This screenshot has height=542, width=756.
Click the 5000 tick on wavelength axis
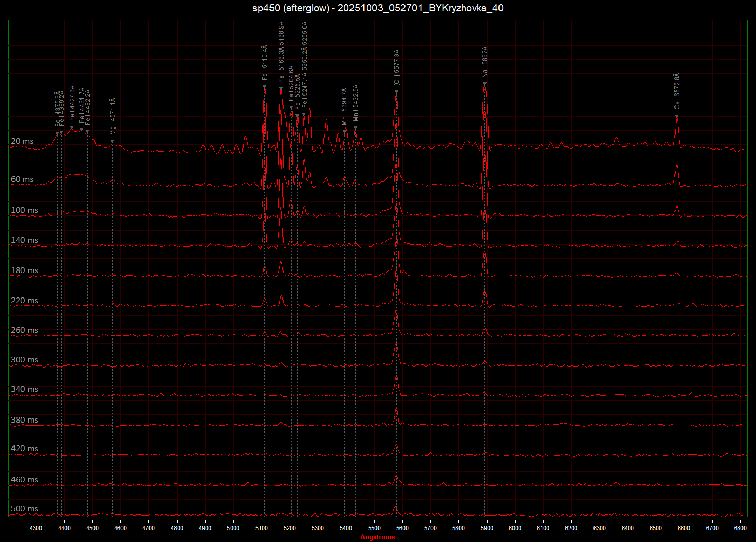pyautogui.click(x=233, y=528)
